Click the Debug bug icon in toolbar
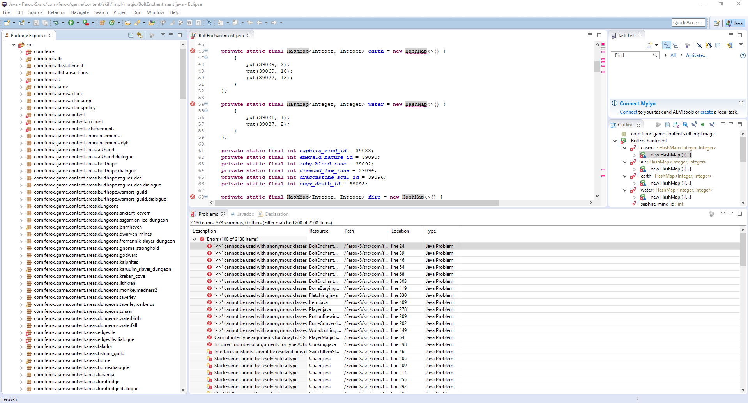This screenshot has width=748, height=403. tap(57, 23)
